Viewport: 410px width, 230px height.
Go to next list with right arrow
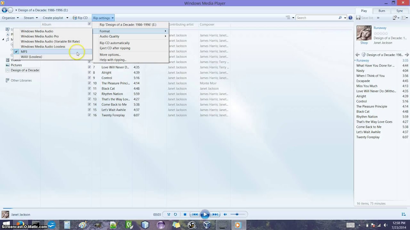tap(407, 55)
